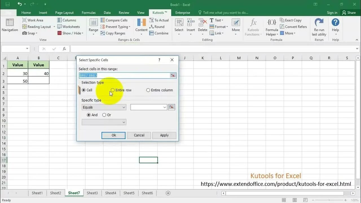
Task: Click the Work Area icon
Action: click(24, 20)
